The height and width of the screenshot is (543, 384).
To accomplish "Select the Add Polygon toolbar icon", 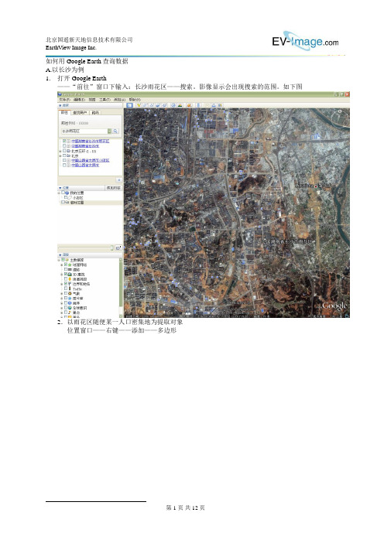I will (146, 105).
